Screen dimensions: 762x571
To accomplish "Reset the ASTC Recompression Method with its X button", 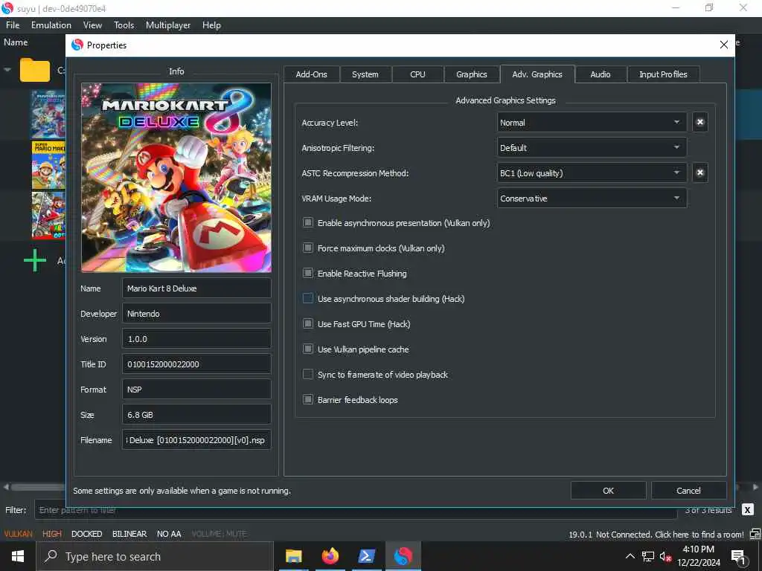I will pos(699,172).
